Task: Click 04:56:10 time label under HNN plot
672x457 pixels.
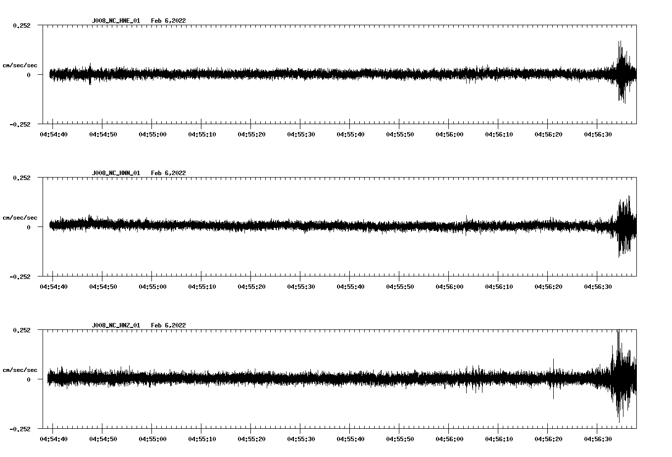Action: tap(499, 287)
